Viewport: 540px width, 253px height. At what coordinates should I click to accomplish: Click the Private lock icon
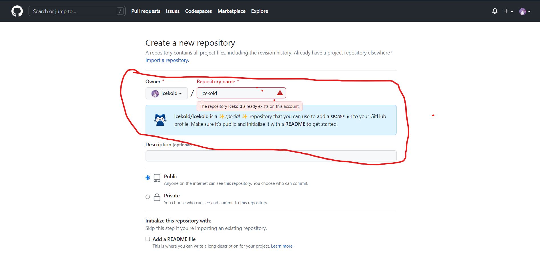(x=157, y=197)
